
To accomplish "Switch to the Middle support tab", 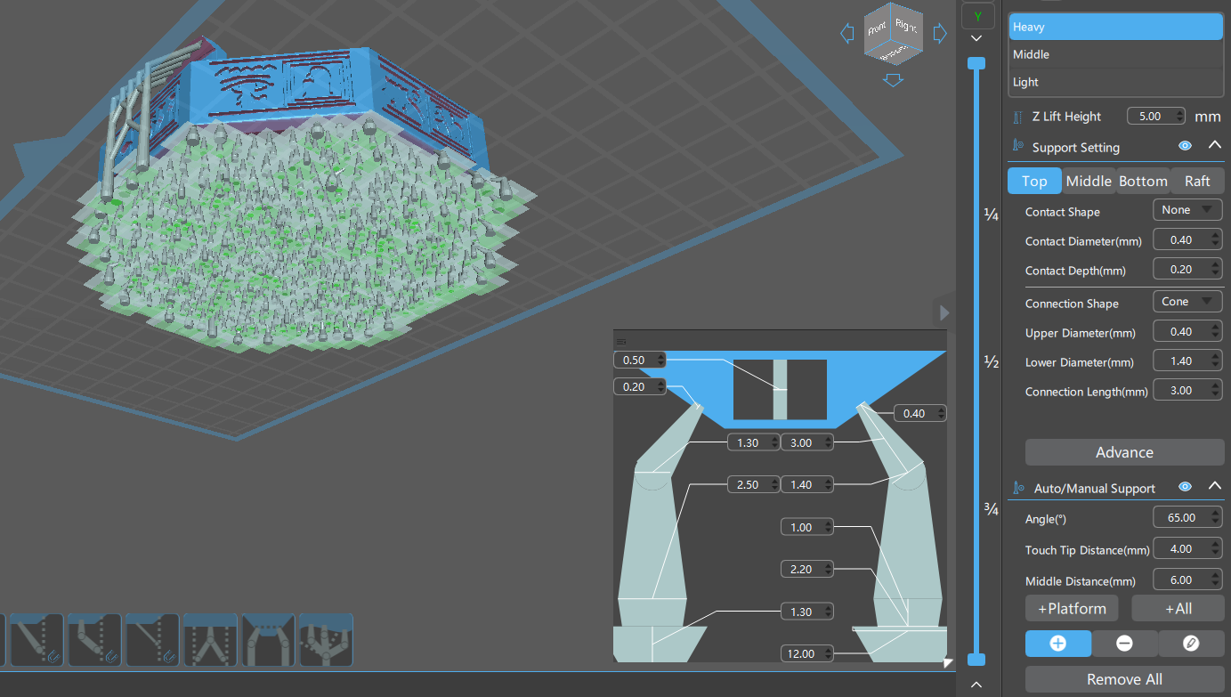I will 1089,181.
